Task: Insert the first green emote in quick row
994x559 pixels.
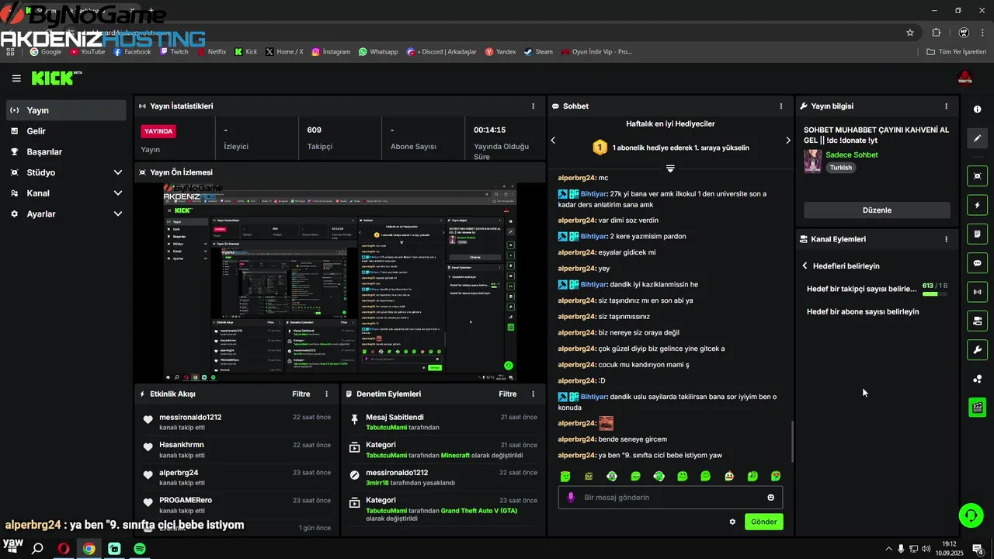Action: click(x=565, y=476)
